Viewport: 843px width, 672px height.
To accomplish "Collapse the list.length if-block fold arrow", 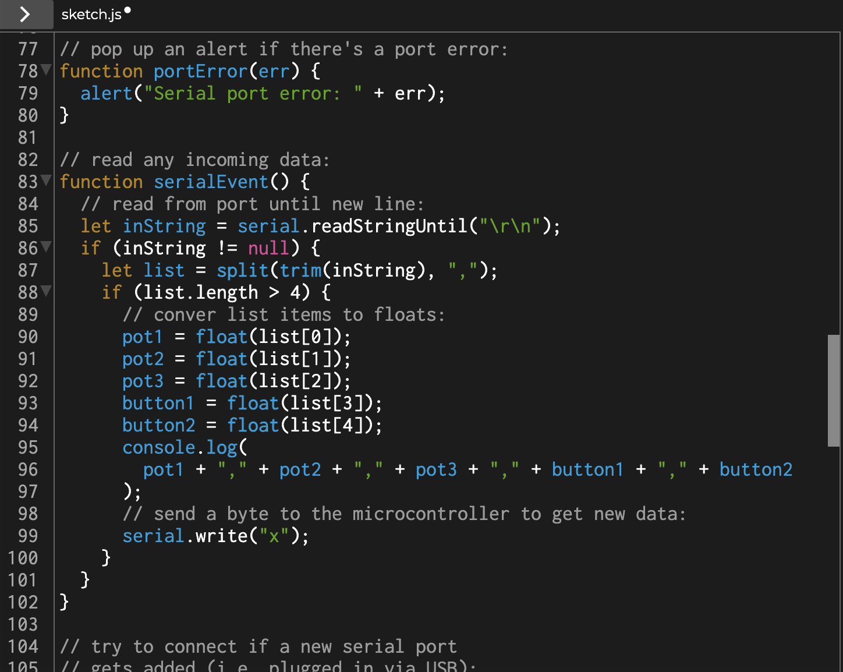I will point(45,292).
